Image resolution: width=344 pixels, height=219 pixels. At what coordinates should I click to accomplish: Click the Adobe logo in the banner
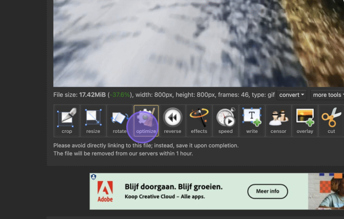tap(105, 191)
